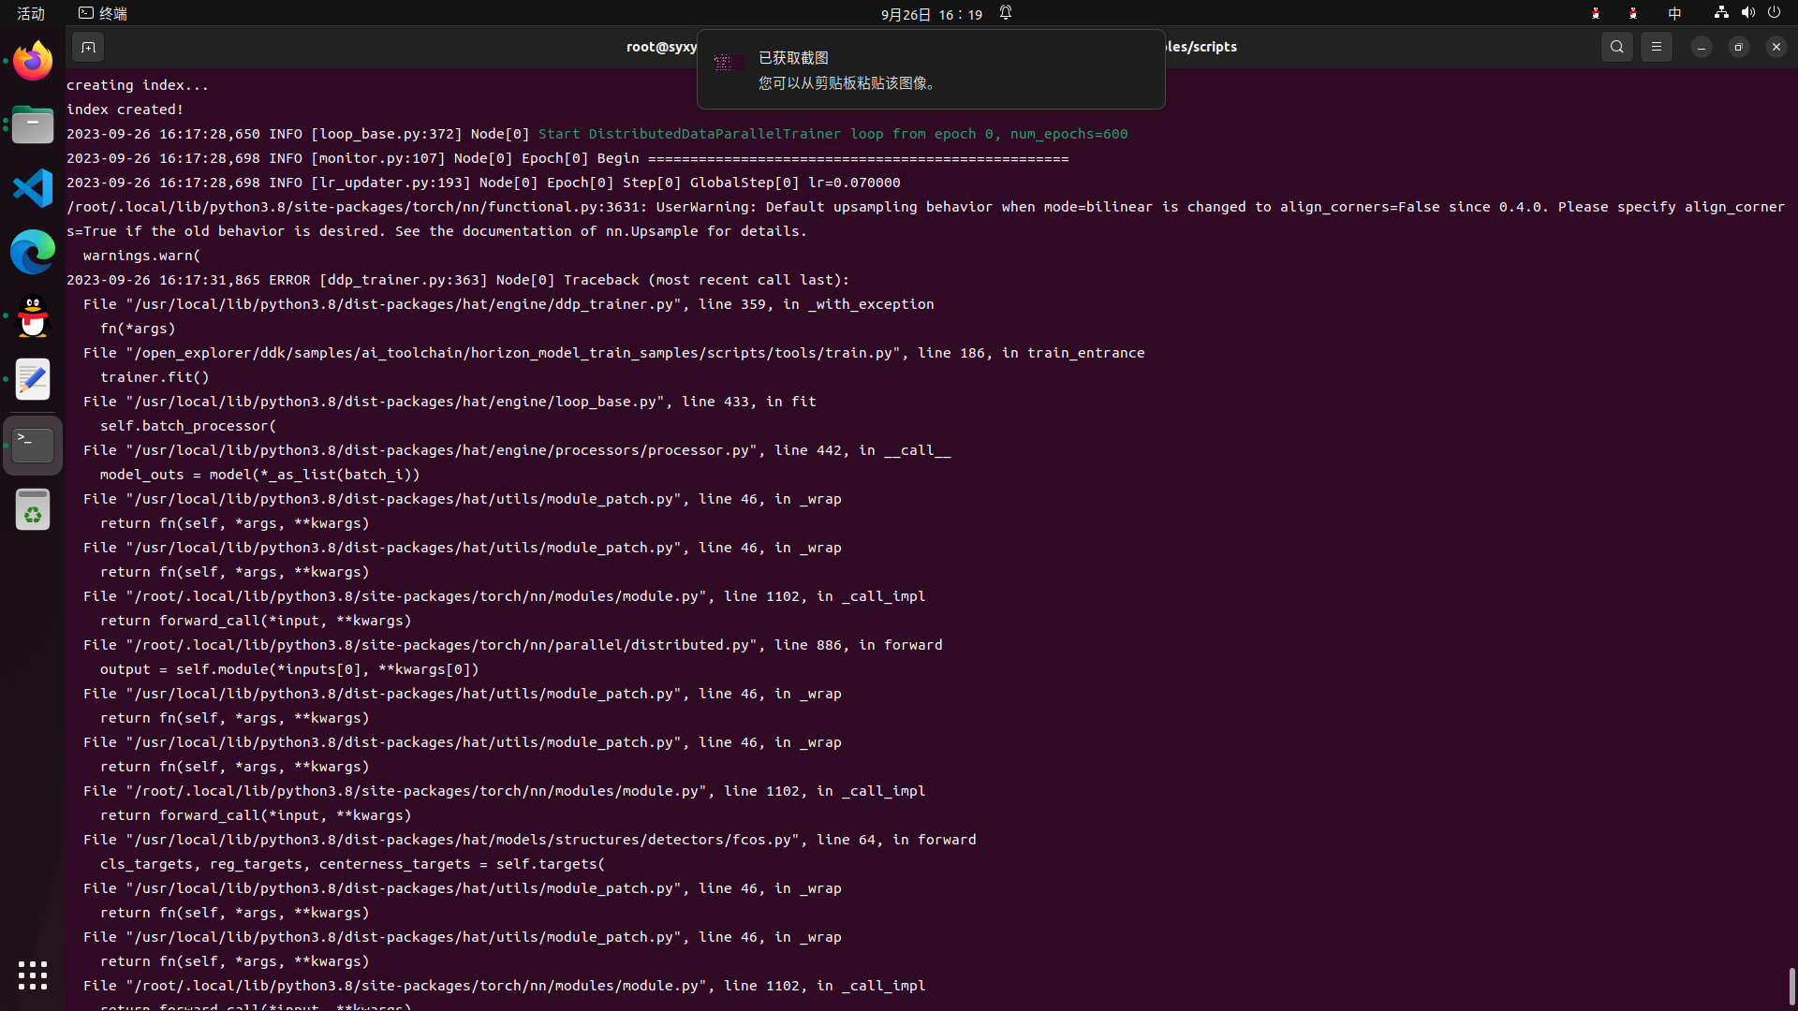Launch Firefox from the dock
Viewport: 1798px width, 1011px height.
[x=33, y=62]
